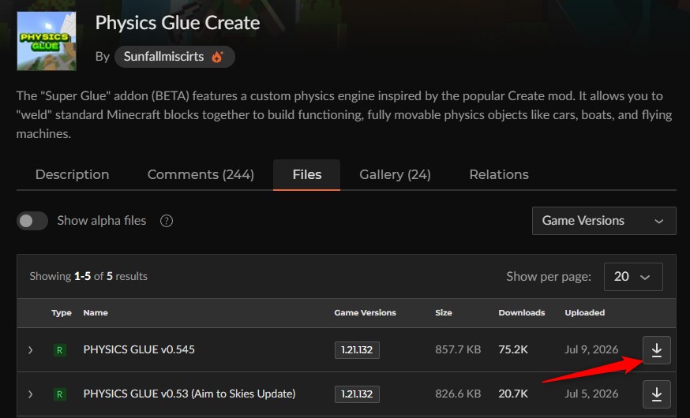Screen dimensions: 690x418
Task: Click the alpha files help icon
Action: tap(167, 221)
